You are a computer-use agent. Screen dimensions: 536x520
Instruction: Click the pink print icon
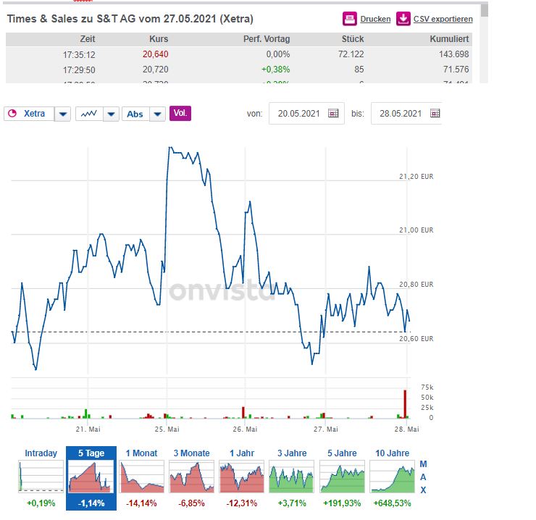[x=349, y=19]
